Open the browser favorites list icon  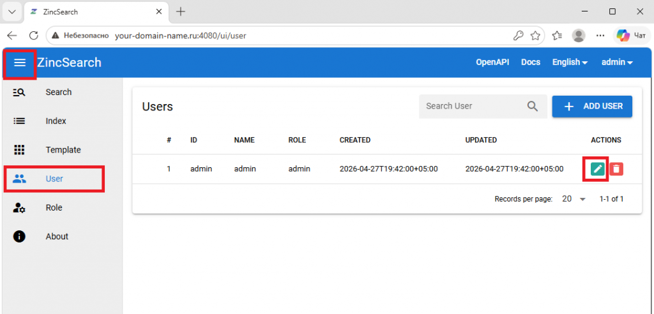[x=557, y=36]
